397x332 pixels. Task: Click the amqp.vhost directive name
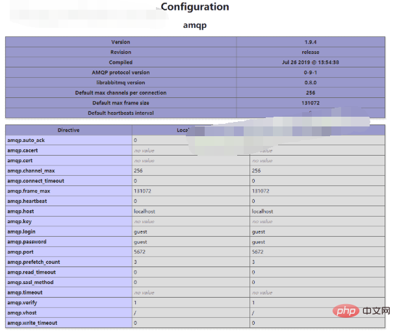22,313
